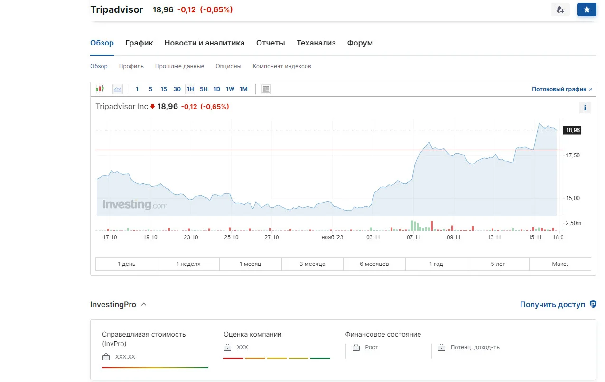Open the chart data table icon
Image resolution: width=605 pixels, height=382 pixels.
[x=266, y=89]
